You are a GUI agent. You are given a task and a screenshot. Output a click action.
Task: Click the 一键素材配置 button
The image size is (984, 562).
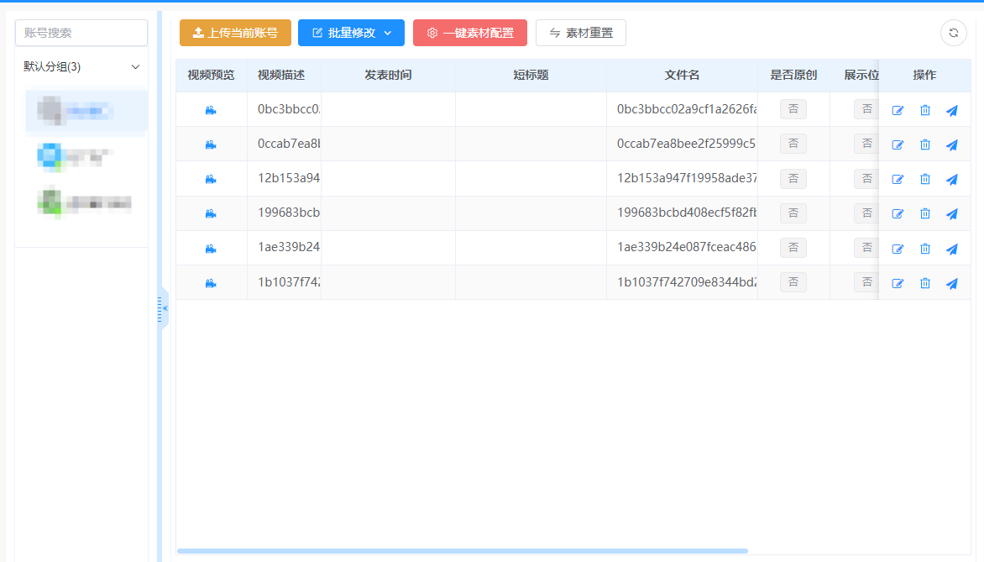[x=469, y=33]
